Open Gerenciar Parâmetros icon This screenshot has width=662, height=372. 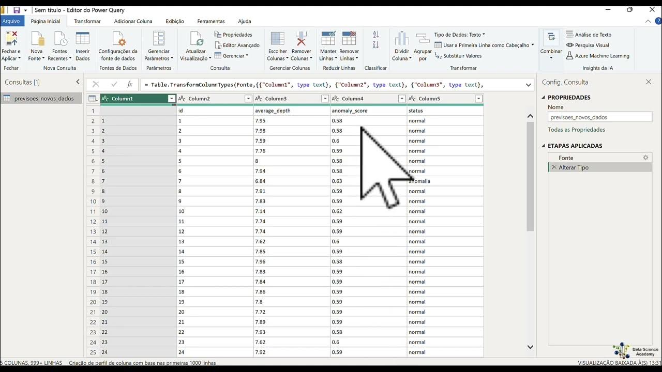click(x=159, y=39)
